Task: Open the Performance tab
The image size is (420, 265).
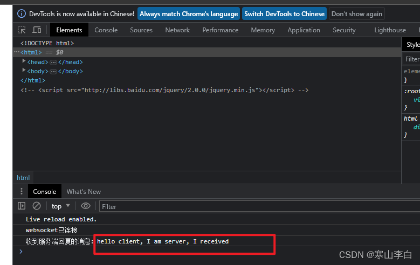Action: pyautogui.click(x=220, y=30)
